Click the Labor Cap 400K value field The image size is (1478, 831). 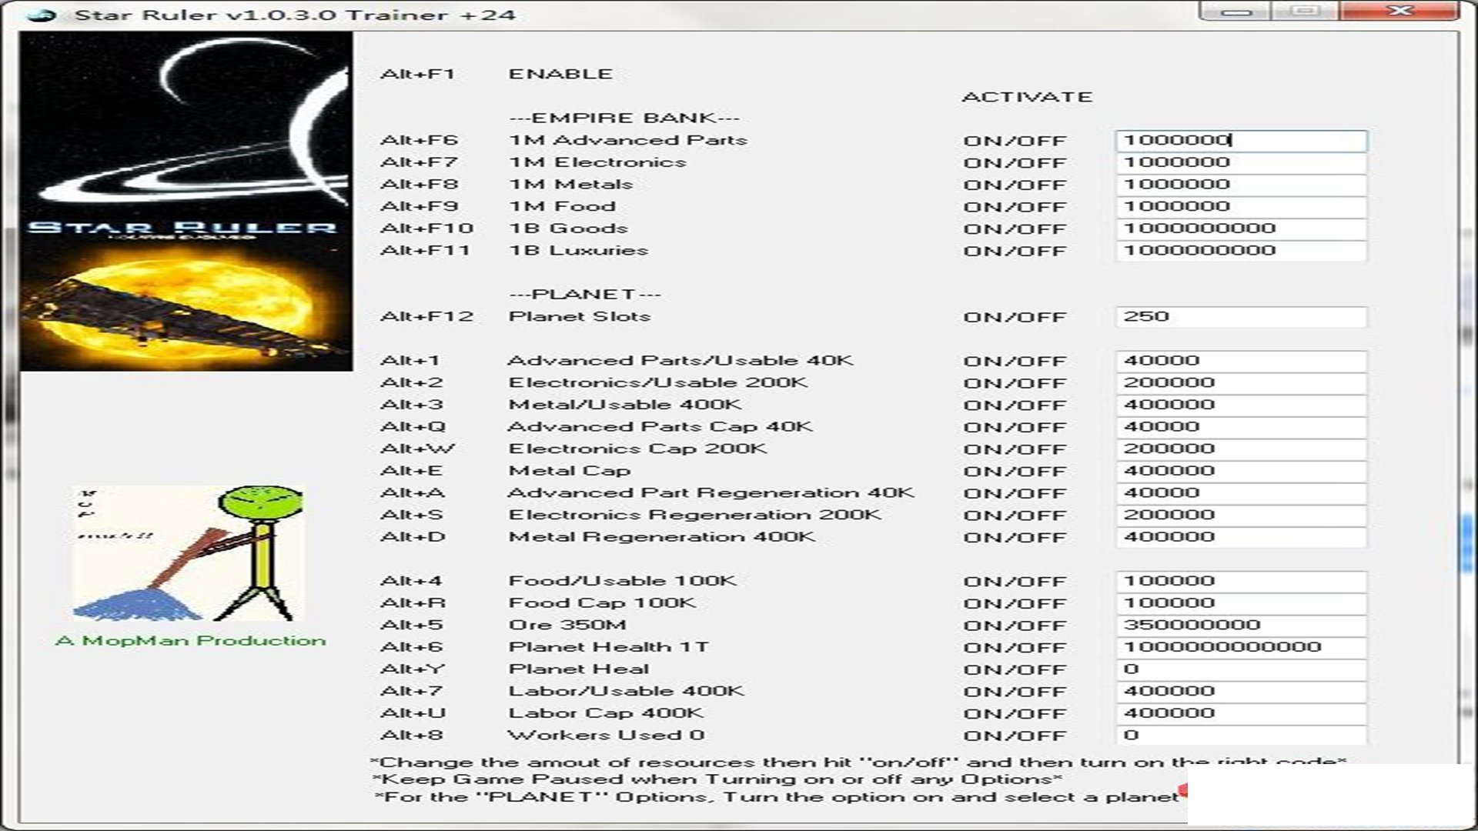[x=1240, y=713]
